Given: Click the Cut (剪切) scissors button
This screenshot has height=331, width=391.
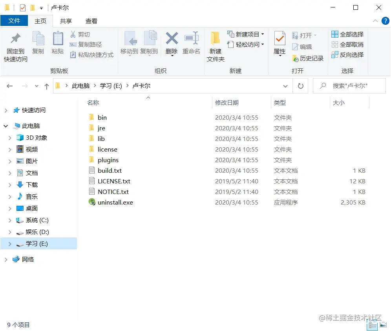Looking at the screenshot, I should click(x=80, y=34).
